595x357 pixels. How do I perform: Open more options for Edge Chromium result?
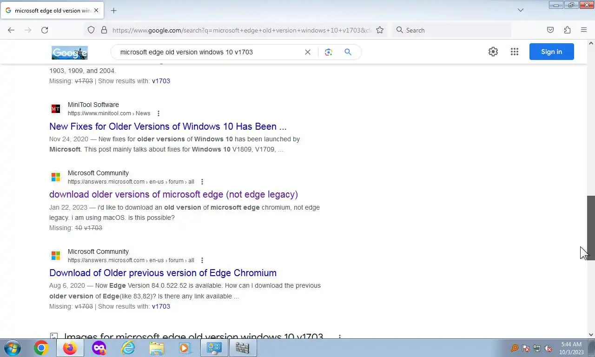(202, 260)
